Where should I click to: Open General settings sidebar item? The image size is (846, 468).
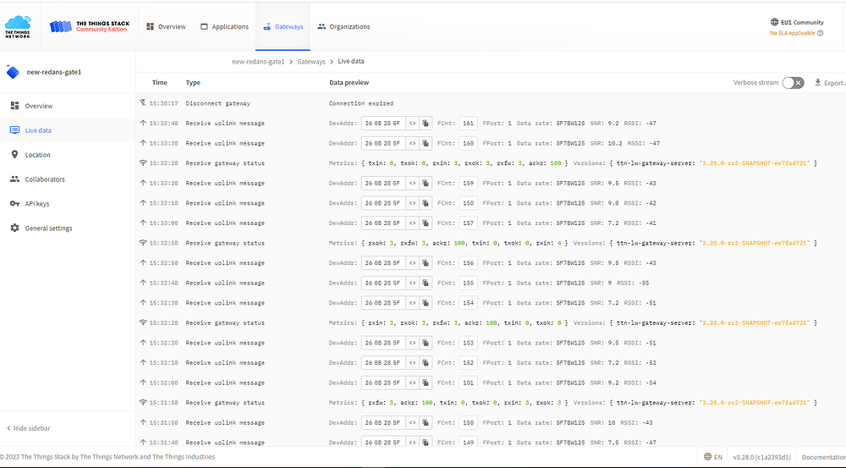[68, 228]
